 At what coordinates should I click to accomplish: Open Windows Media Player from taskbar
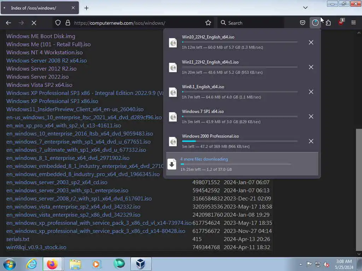click(x=97, y=264)
